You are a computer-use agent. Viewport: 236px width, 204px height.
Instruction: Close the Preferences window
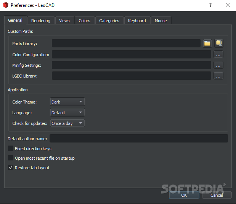[228, 5]
